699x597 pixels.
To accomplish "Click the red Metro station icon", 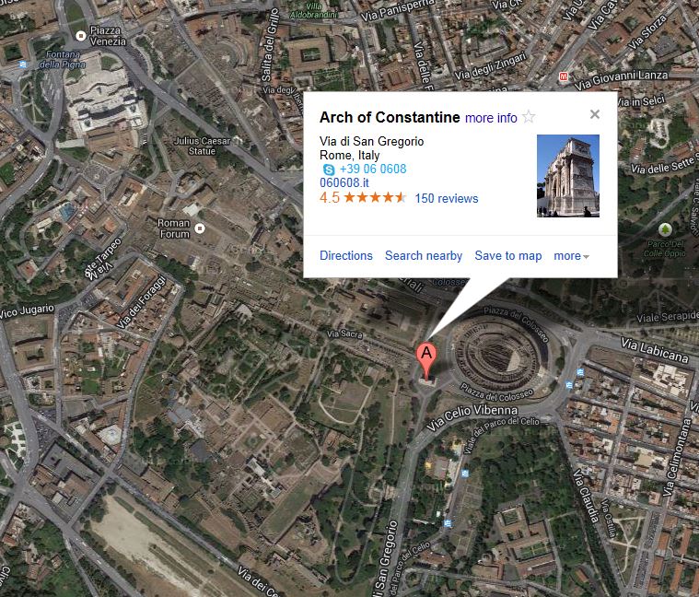I will pos(564,76).
